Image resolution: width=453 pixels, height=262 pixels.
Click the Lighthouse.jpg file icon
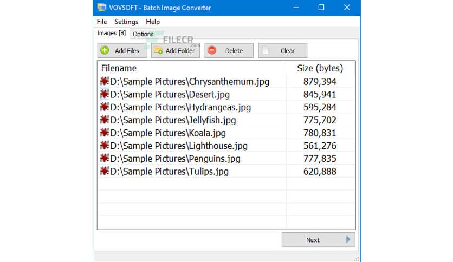point(105,146)
